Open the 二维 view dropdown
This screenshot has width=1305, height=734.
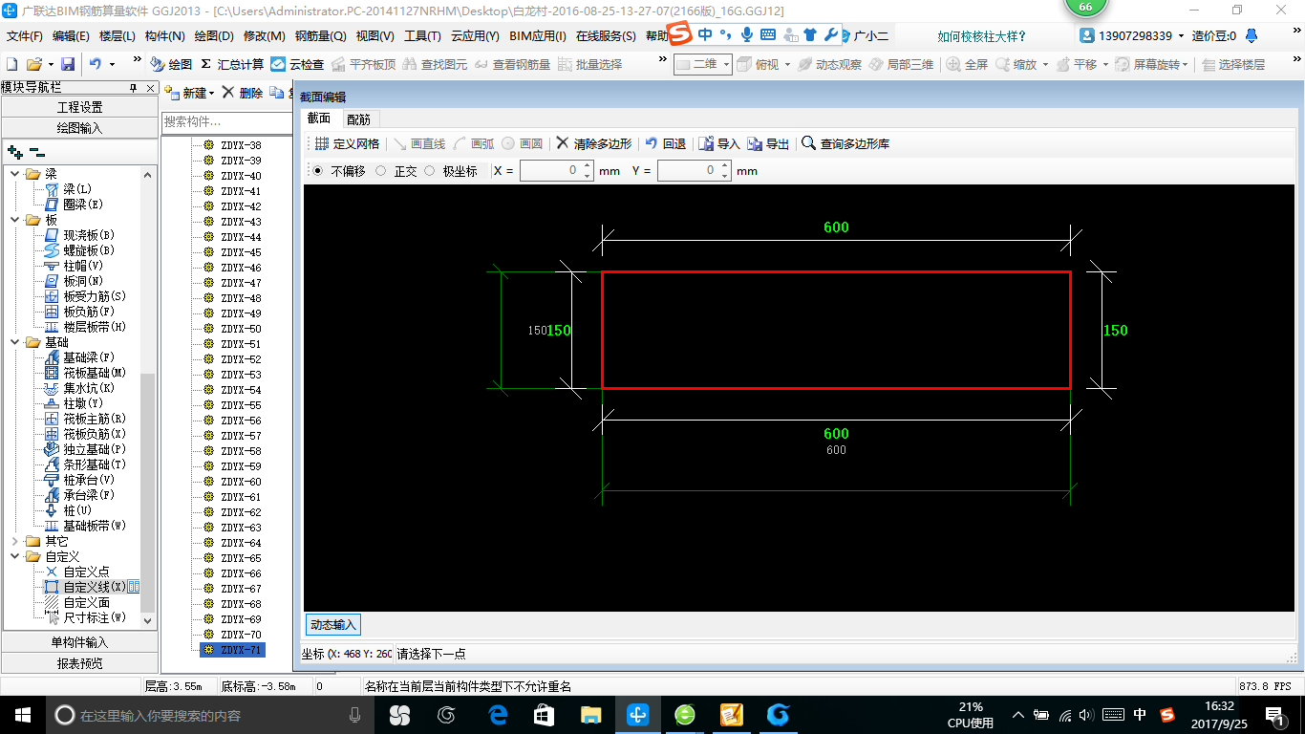click(703, 64)
